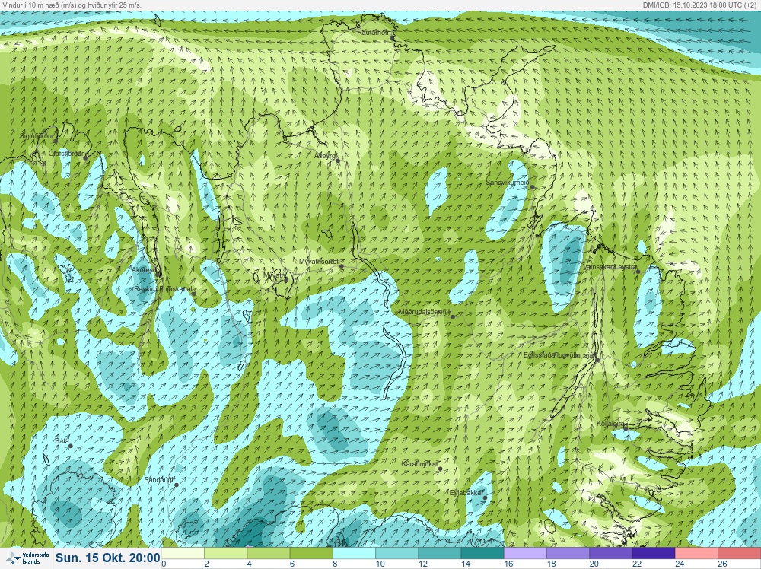761x569 pixels.
Task: Click the Egilsstaðaflugvöllur station label
Action: 559,355
